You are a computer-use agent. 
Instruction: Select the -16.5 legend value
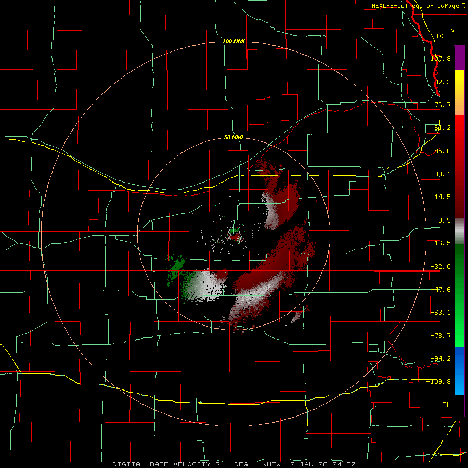click(x=440, y=243)
